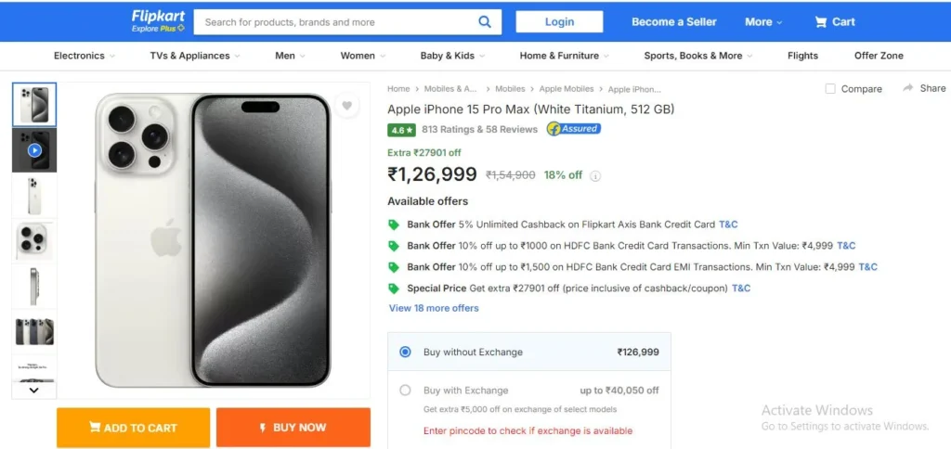The height and width of the screenshot is (449, 951).
Task: Click the 4.6 star rating badge
Action: 401,130
